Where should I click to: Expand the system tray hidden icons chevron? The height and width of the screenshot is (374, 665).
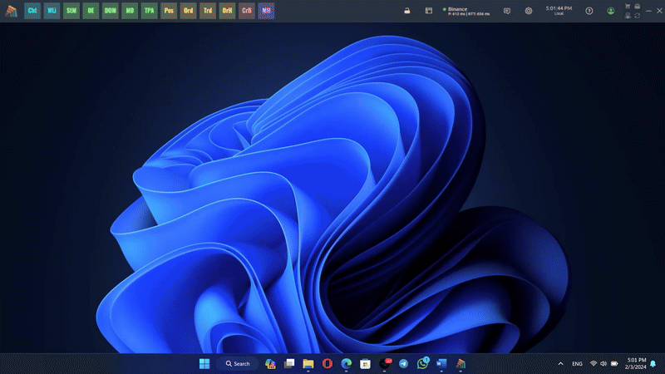click(x=561, y=364)
